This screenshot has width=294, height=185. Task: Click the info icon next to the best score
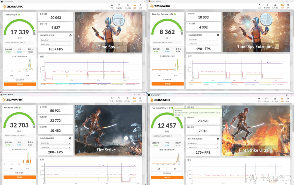[33, 49]
